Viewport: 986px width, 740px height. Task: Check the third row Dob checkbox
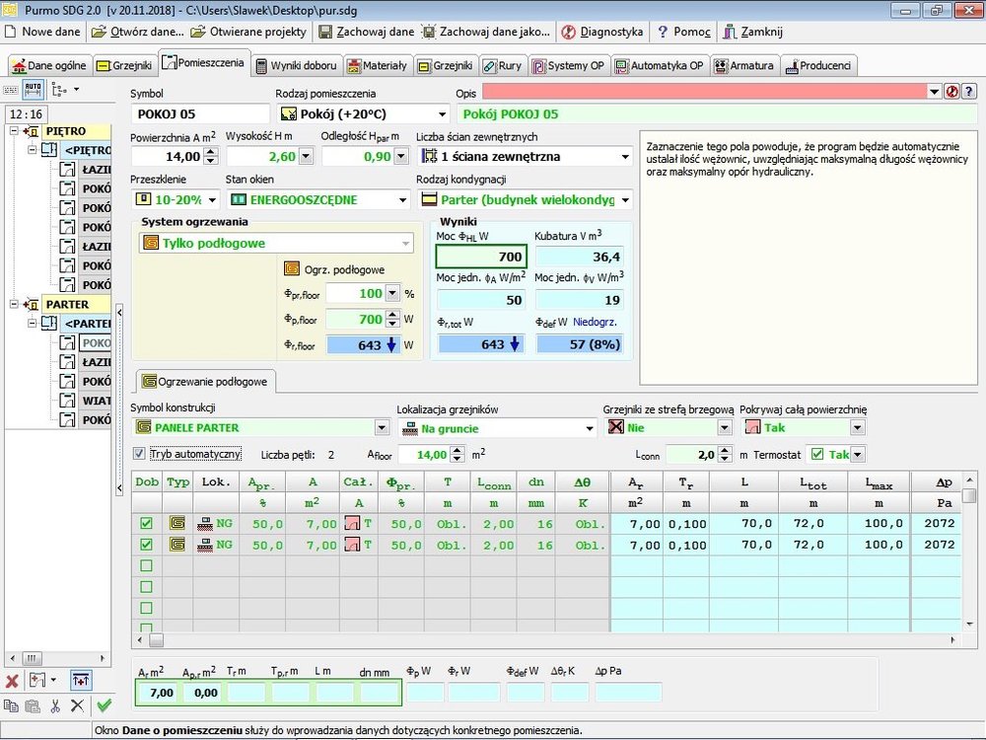tap(146, 566)
